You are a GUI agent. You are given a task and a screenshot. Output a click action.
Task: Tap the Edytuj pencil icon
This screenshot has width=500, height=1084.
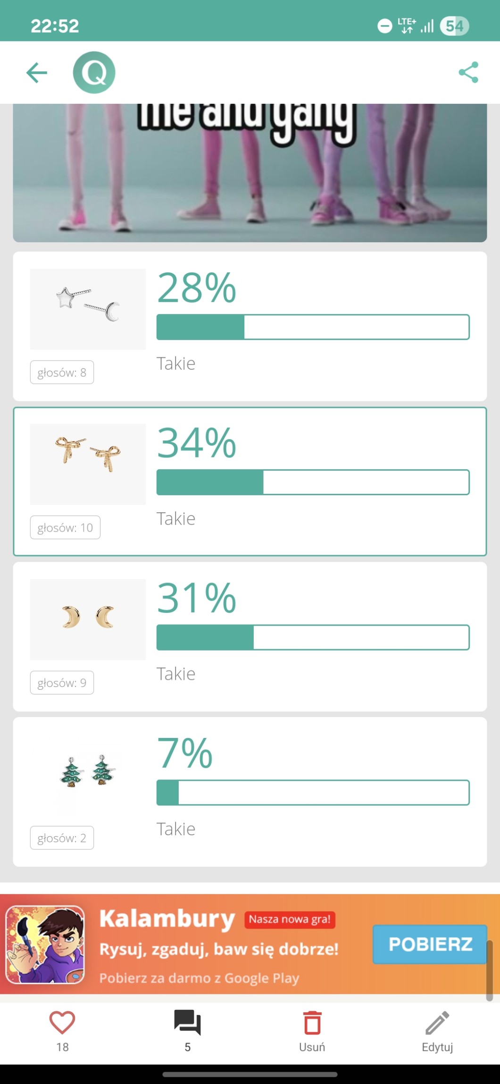pyautogui.click(x=437, y=1024)
